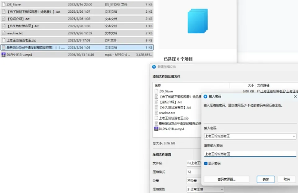Click the 取消 button in password dialog

tap(287, 179)
